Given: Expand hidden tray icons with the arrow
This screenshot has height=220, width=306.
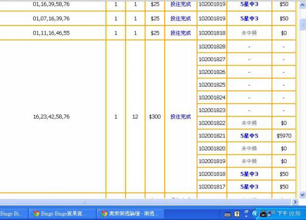Looking at the screenshot, I should [x=256, y=214].
